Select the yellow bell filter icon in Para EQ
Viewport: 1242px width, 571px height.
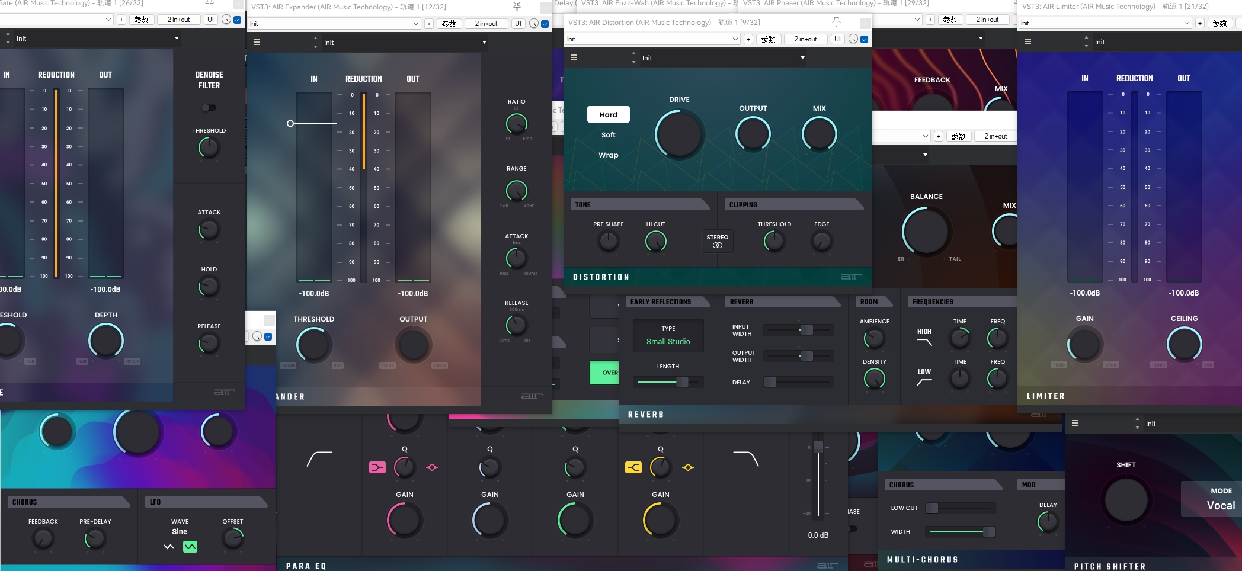(x=688, y=467)
